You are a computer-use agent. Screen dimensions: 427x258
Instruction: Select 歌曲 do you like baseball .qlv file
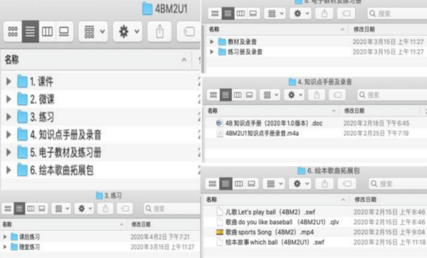pos(282,222)
